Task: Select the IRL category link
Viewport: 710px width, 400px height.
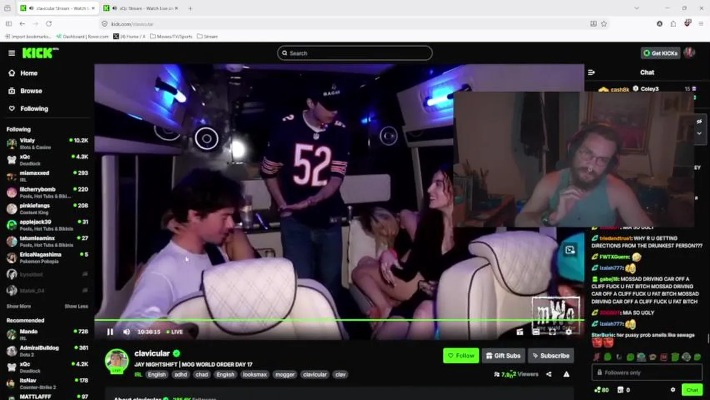Action: click(138, 374)
